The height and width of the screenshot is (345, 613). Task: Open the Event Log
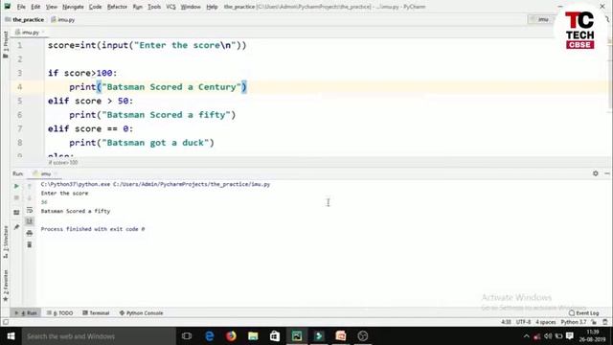click(x=583, y=313)
